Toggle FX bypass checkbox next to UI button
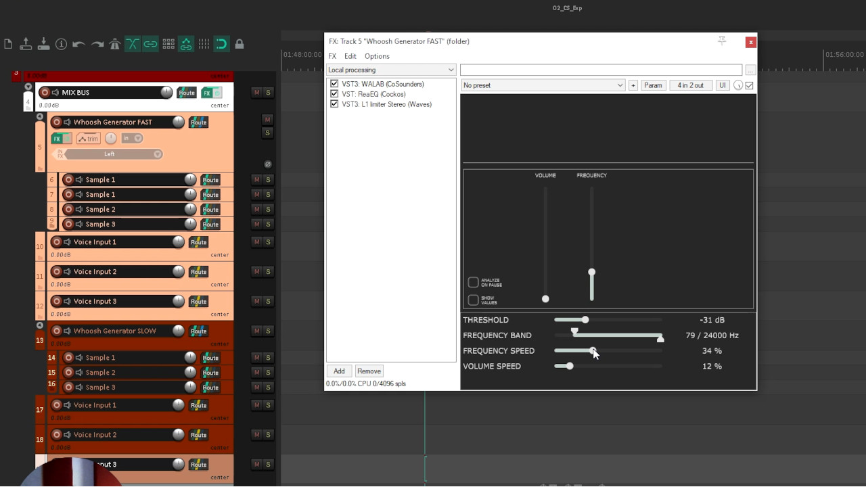This screenshot has width=866, height=487. [749, 85]
